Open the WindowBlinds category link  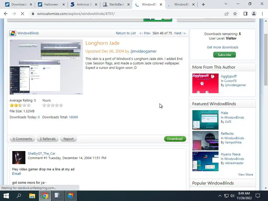(28, 33)
